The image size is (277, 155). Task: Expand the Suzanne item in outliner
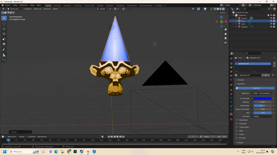tap(236, 27)
